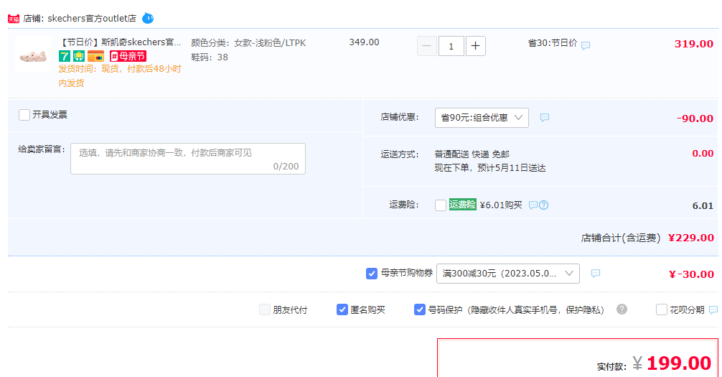Click the red 母亲节 promotion tag
Viewport: 722px width, 377px height.
pos(128,56)
